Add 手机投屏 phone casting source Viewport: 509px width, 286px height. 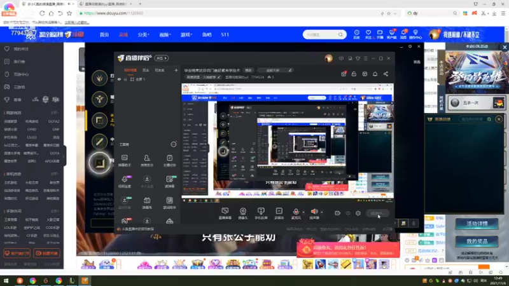click(x=261, y=214)
